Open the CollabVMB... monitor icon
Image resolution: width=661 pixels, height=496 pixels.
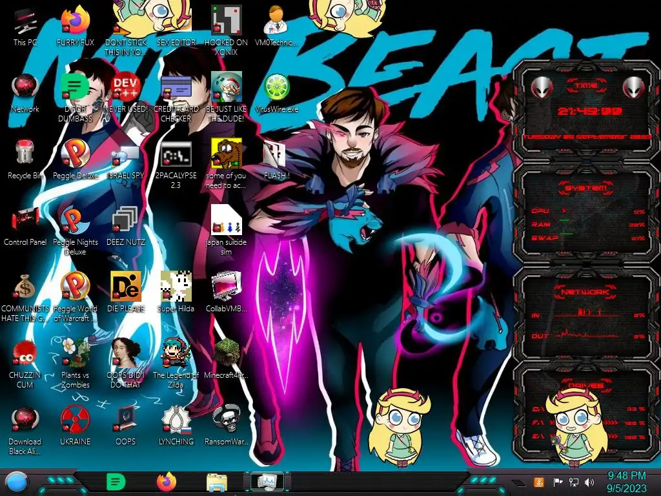click(226, 293)
